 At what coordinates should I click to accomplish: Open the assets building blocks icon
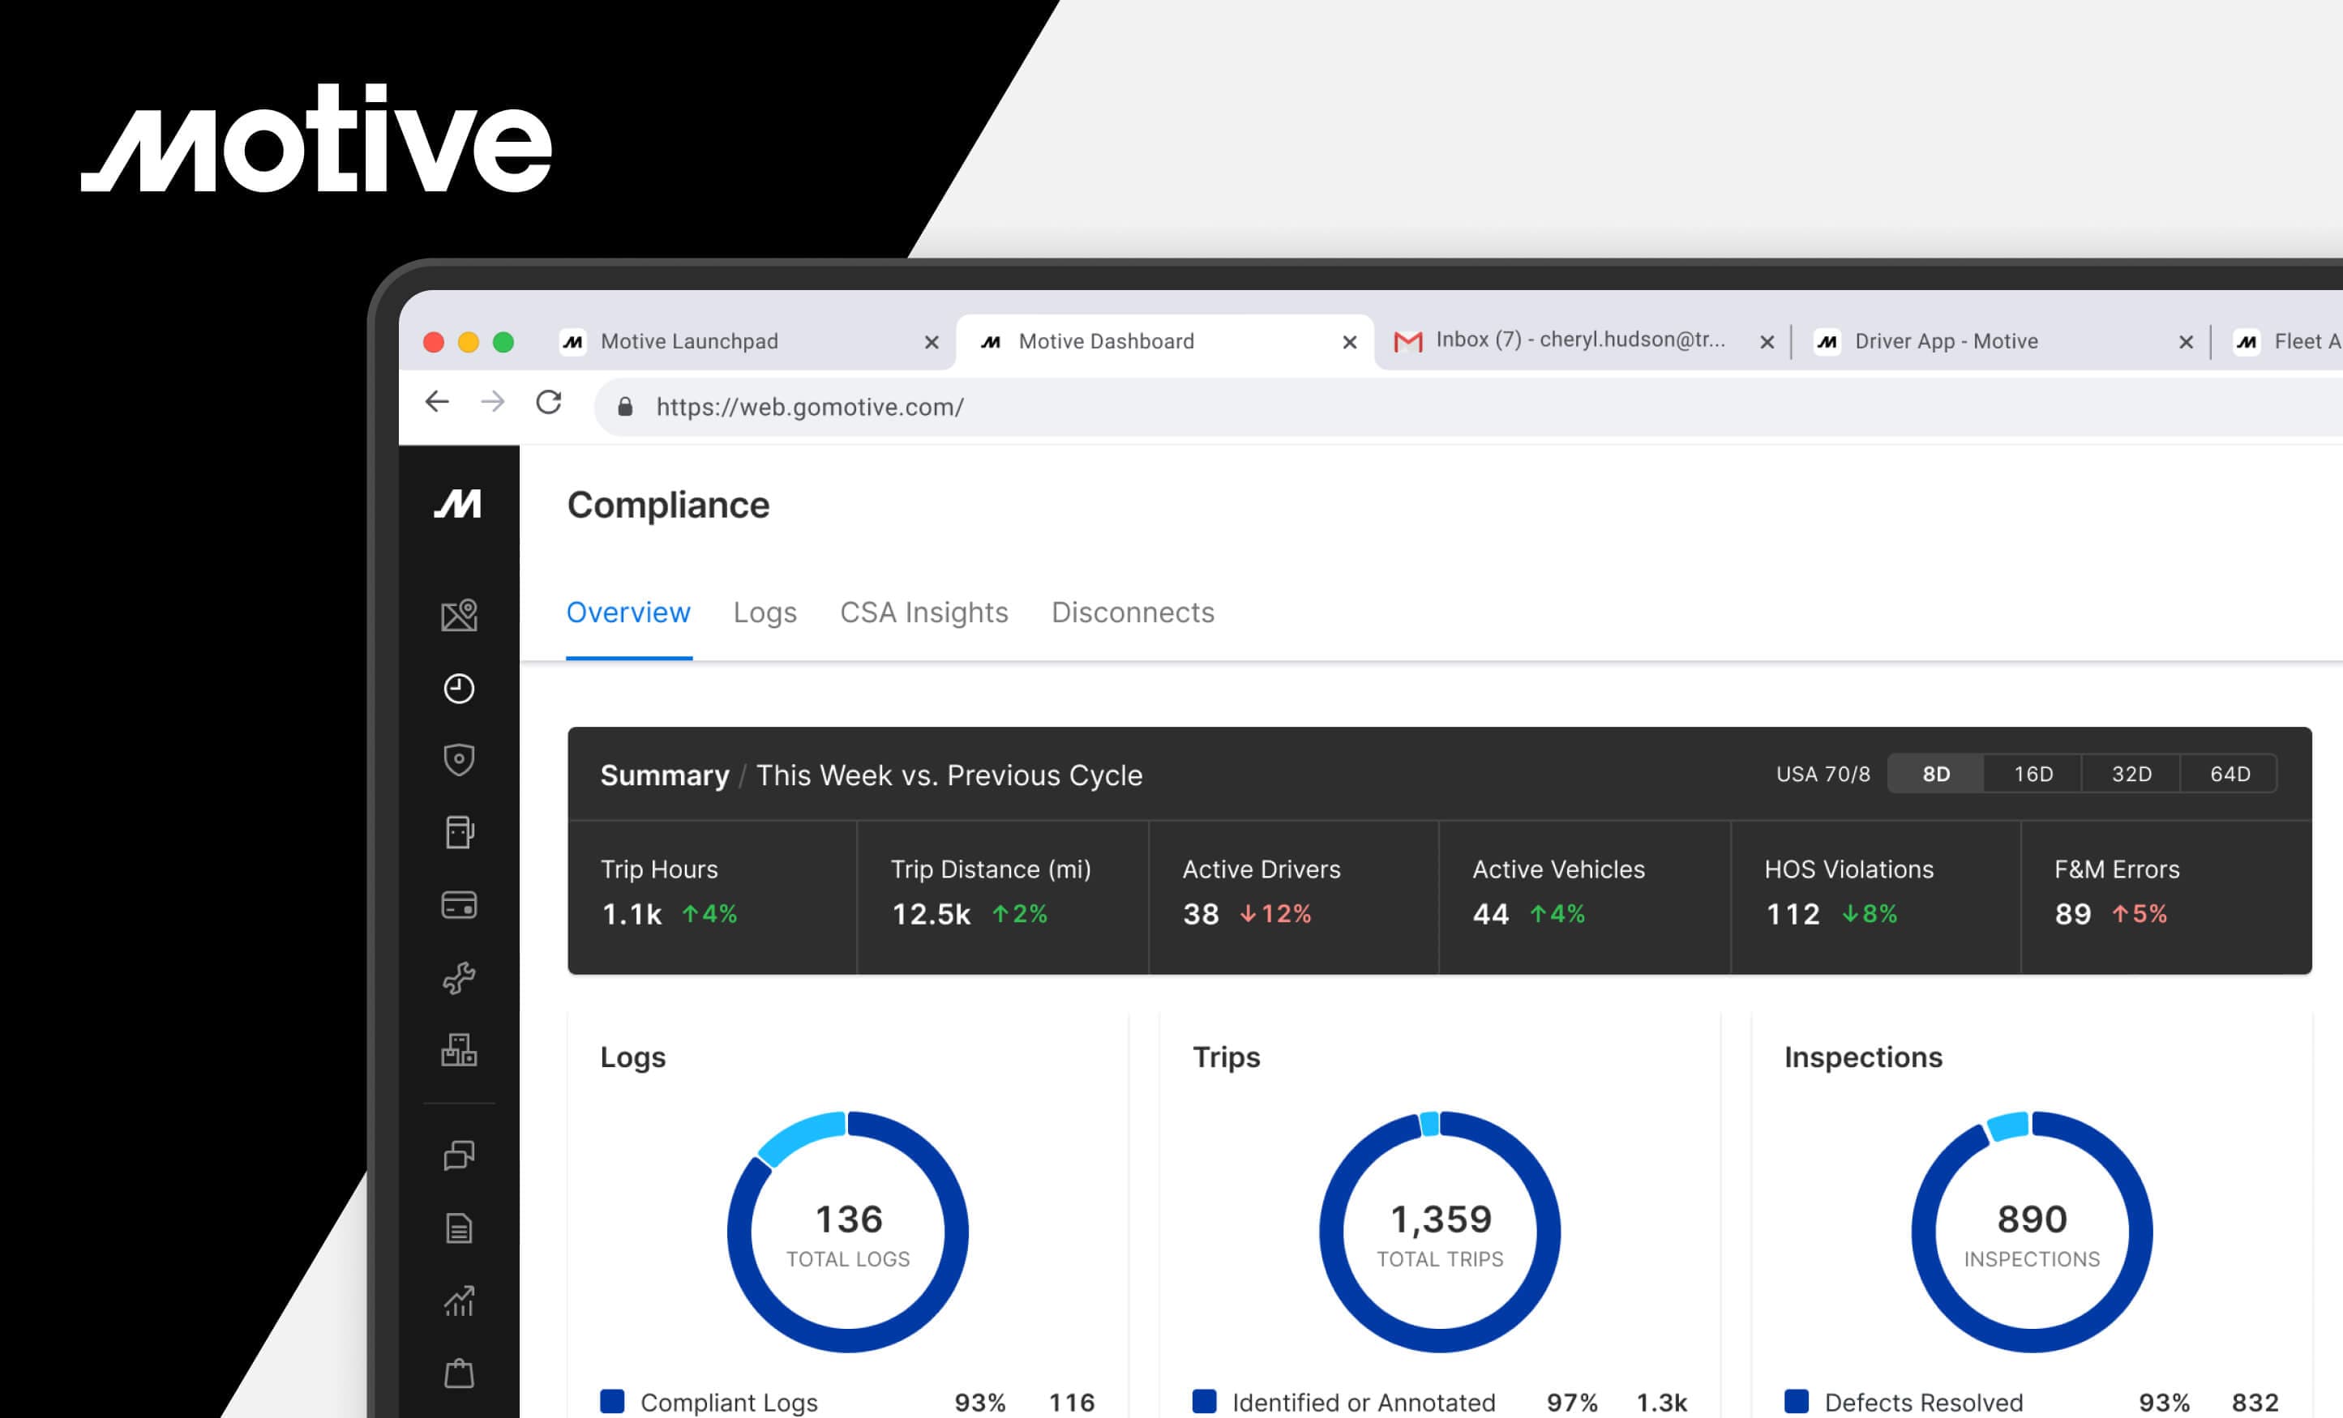pyautogui.click(x=460, y=1050)
